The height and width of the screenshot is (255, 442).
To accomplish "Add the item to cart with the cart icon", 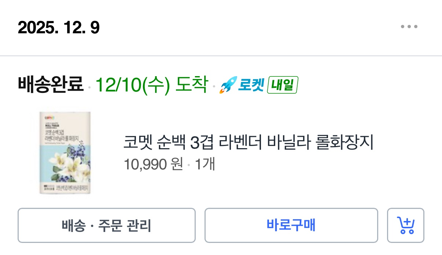I will [406, 225].
